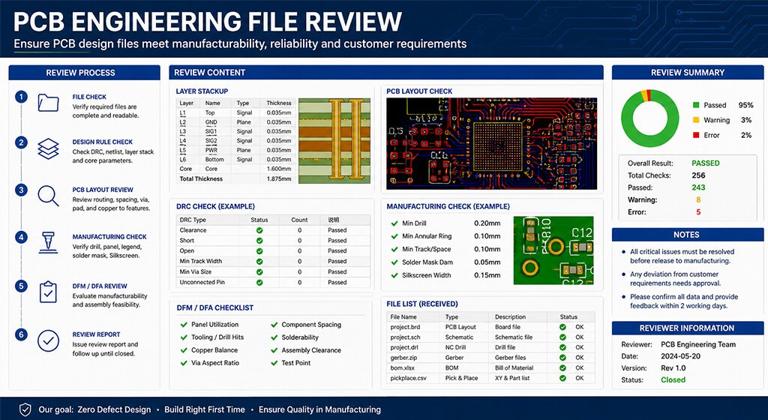Click the Overall Result PASSED value
768x420 pixels.
[705, 163]
